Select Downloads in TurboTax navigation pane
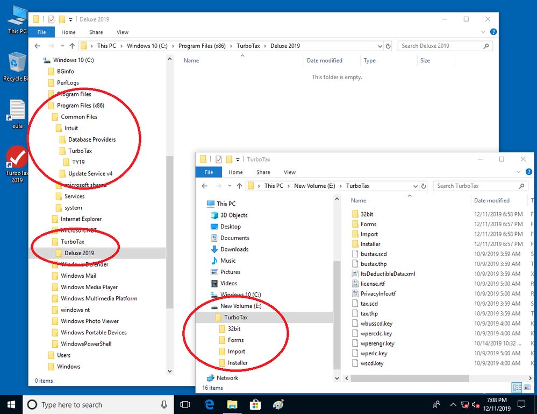Screen dimensions: 537x414 (x=234, y=249)
